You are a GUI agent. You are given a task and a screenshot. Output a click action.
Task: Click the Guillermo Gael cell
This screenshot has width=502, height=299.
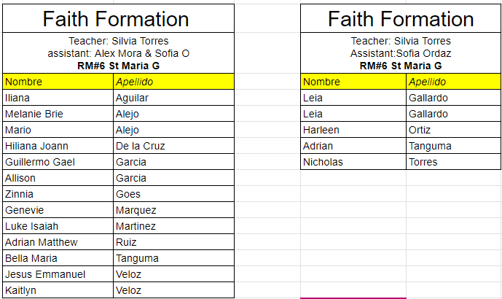(x=58, y=162)
